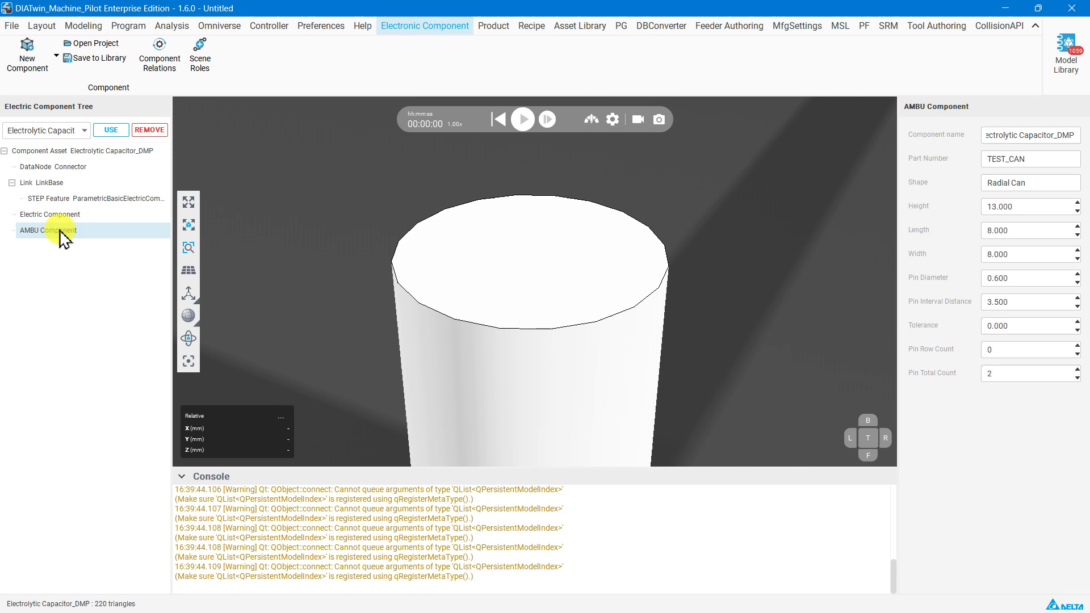Viewport: 1090px width, 613px height.
Task: Increase the Pin Diameter value
Action: pos(1077,274)
